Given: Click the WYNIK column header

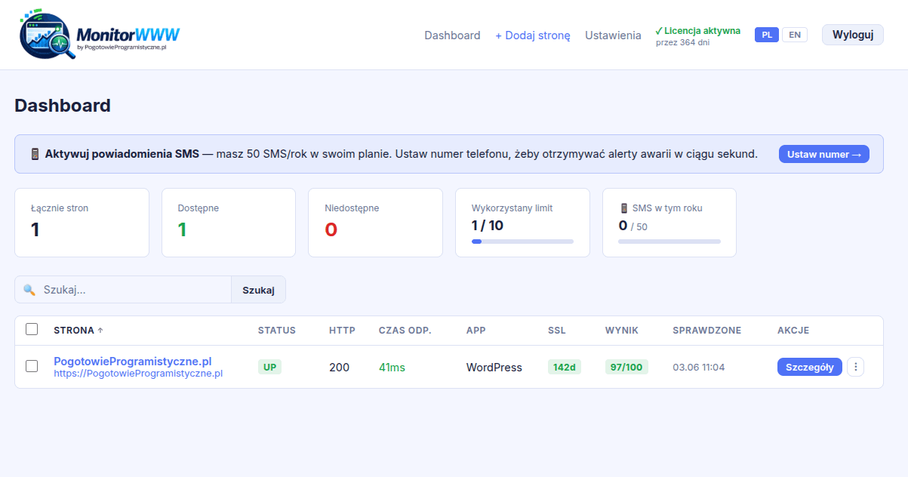Looking at the screenshot, I should 622,331.
